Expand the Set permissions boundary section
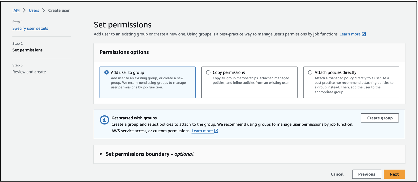This screenshot has width=418, height=182. click(101, 154)
